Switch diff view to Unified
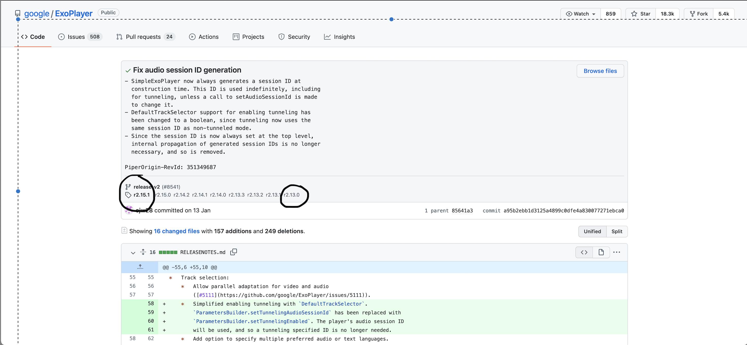Screen dimensions: 747x345 593,231
